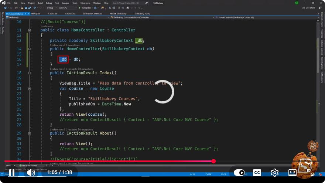Click the red progress bar scrubber handle

[x=214, y=161]
